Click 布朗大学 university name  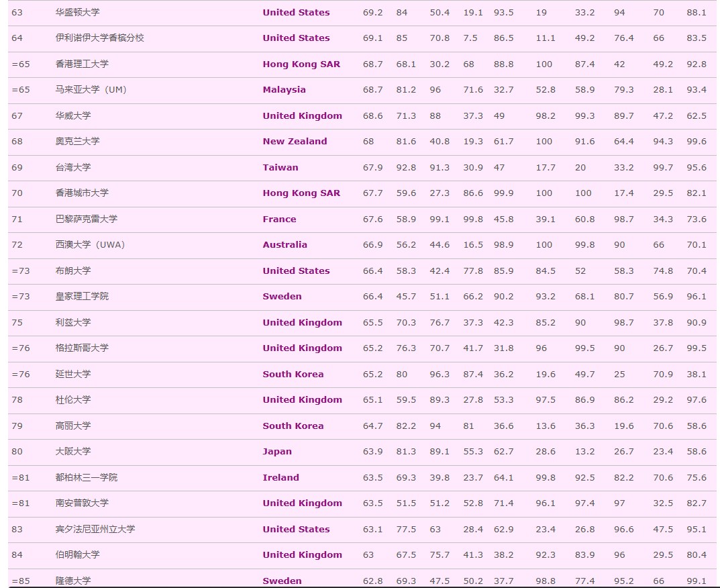click(x=73, y=271)
